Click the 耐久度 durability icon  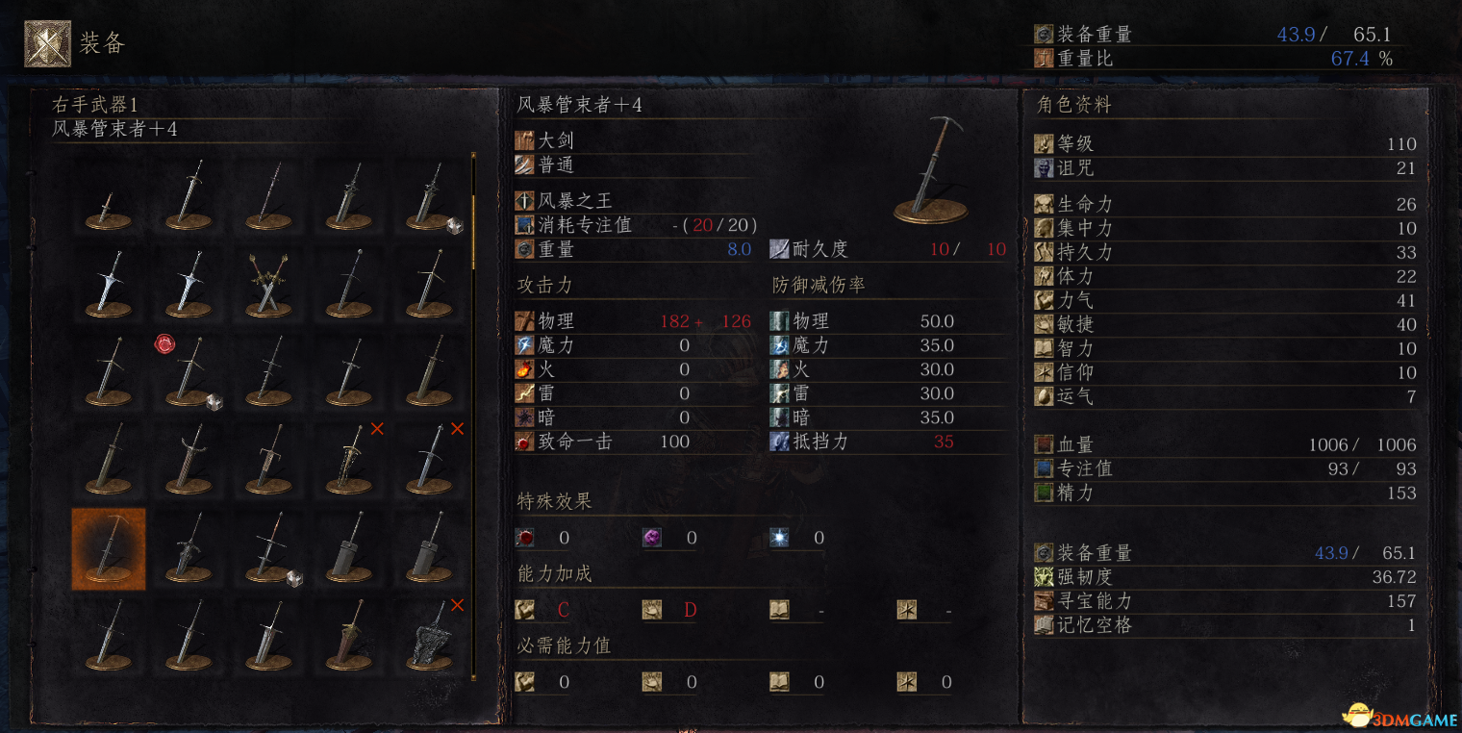coord(780,249)
